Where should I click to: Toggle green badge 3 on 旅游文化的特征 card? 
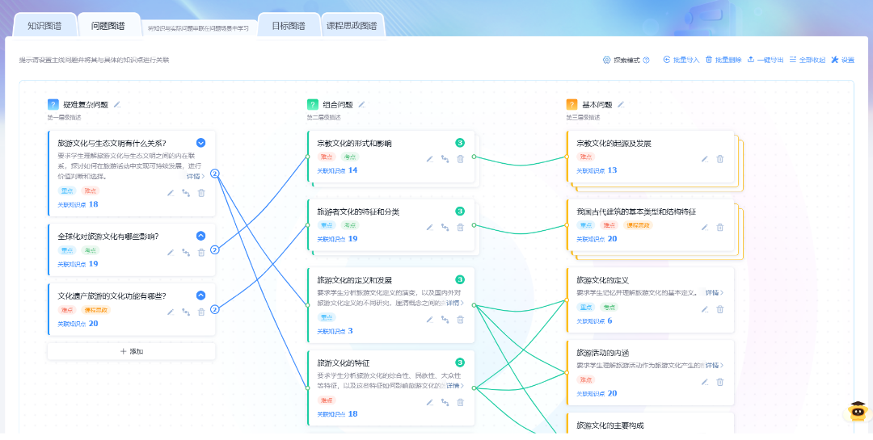click(460, 362)
